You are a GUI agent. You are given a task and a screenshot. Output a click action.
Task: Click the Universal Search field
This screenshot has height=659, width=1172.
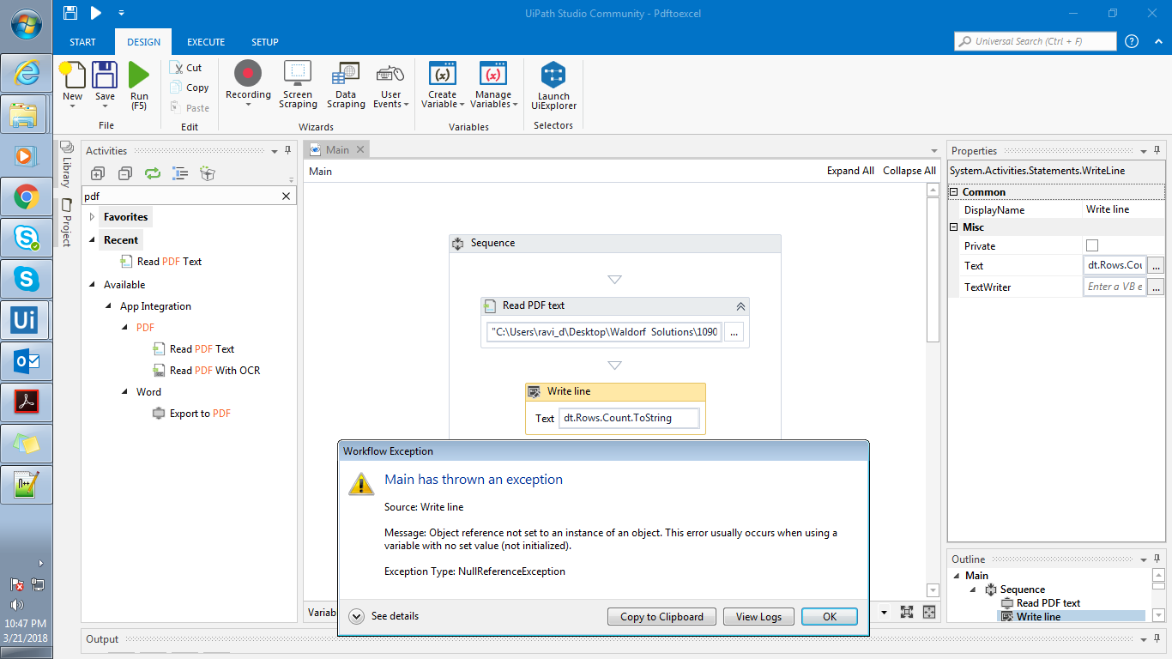(x=1036, y=41)
